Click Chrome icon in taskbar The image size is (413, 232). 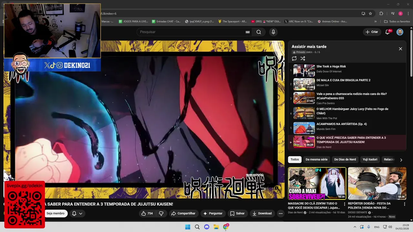(226, 227)
